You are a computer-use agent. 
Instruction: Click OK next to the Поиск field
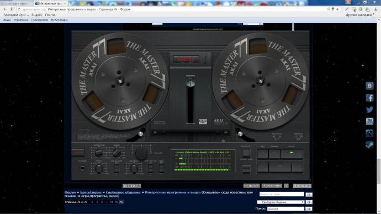(x=309, y=208)
